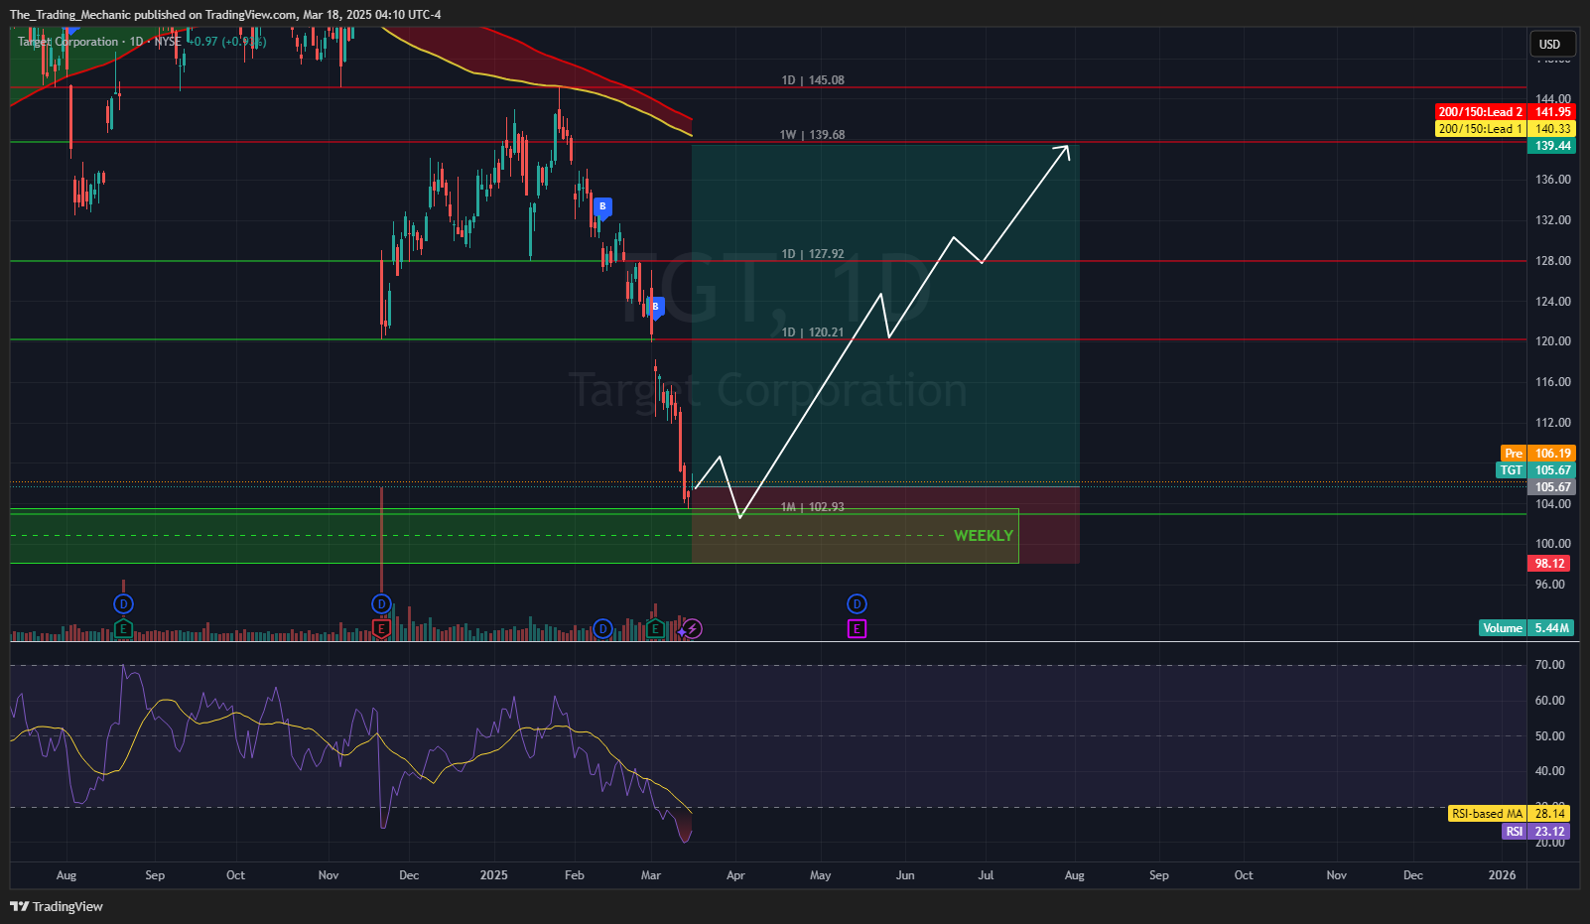The height and width of the screenshot is (924, 1590).
Task: Click the Jun label on the time axis
Action: (905, 875)
